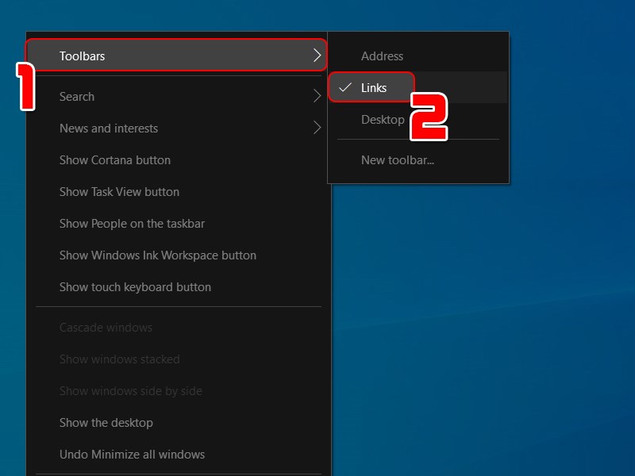Screen dimensions: 635x476
Task: Open the Toolbars menu entry
Action: click(83, 56)
